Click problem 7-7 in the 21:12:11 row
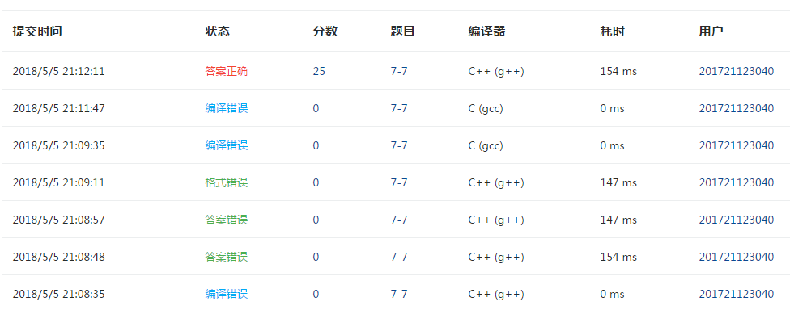Screen dimensions: 790x310 pyautogui.click(x=399, y=71)
